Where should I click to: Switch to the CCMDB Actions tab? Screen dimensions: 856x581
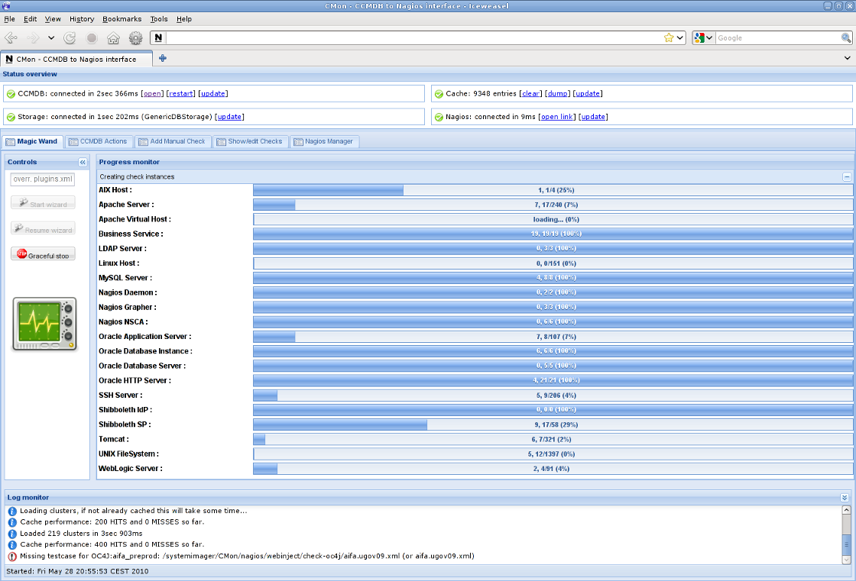tap(98, 141)
